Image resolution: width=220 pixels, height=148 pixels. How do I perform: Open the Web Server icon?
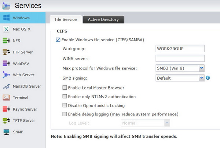coord(6,75)
